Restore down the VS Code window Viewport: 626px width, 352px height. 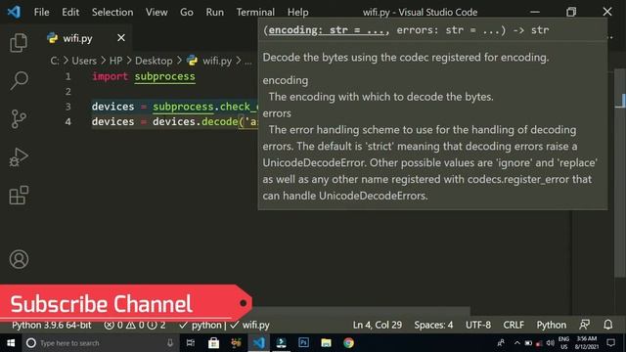click(x=571, y=12)
